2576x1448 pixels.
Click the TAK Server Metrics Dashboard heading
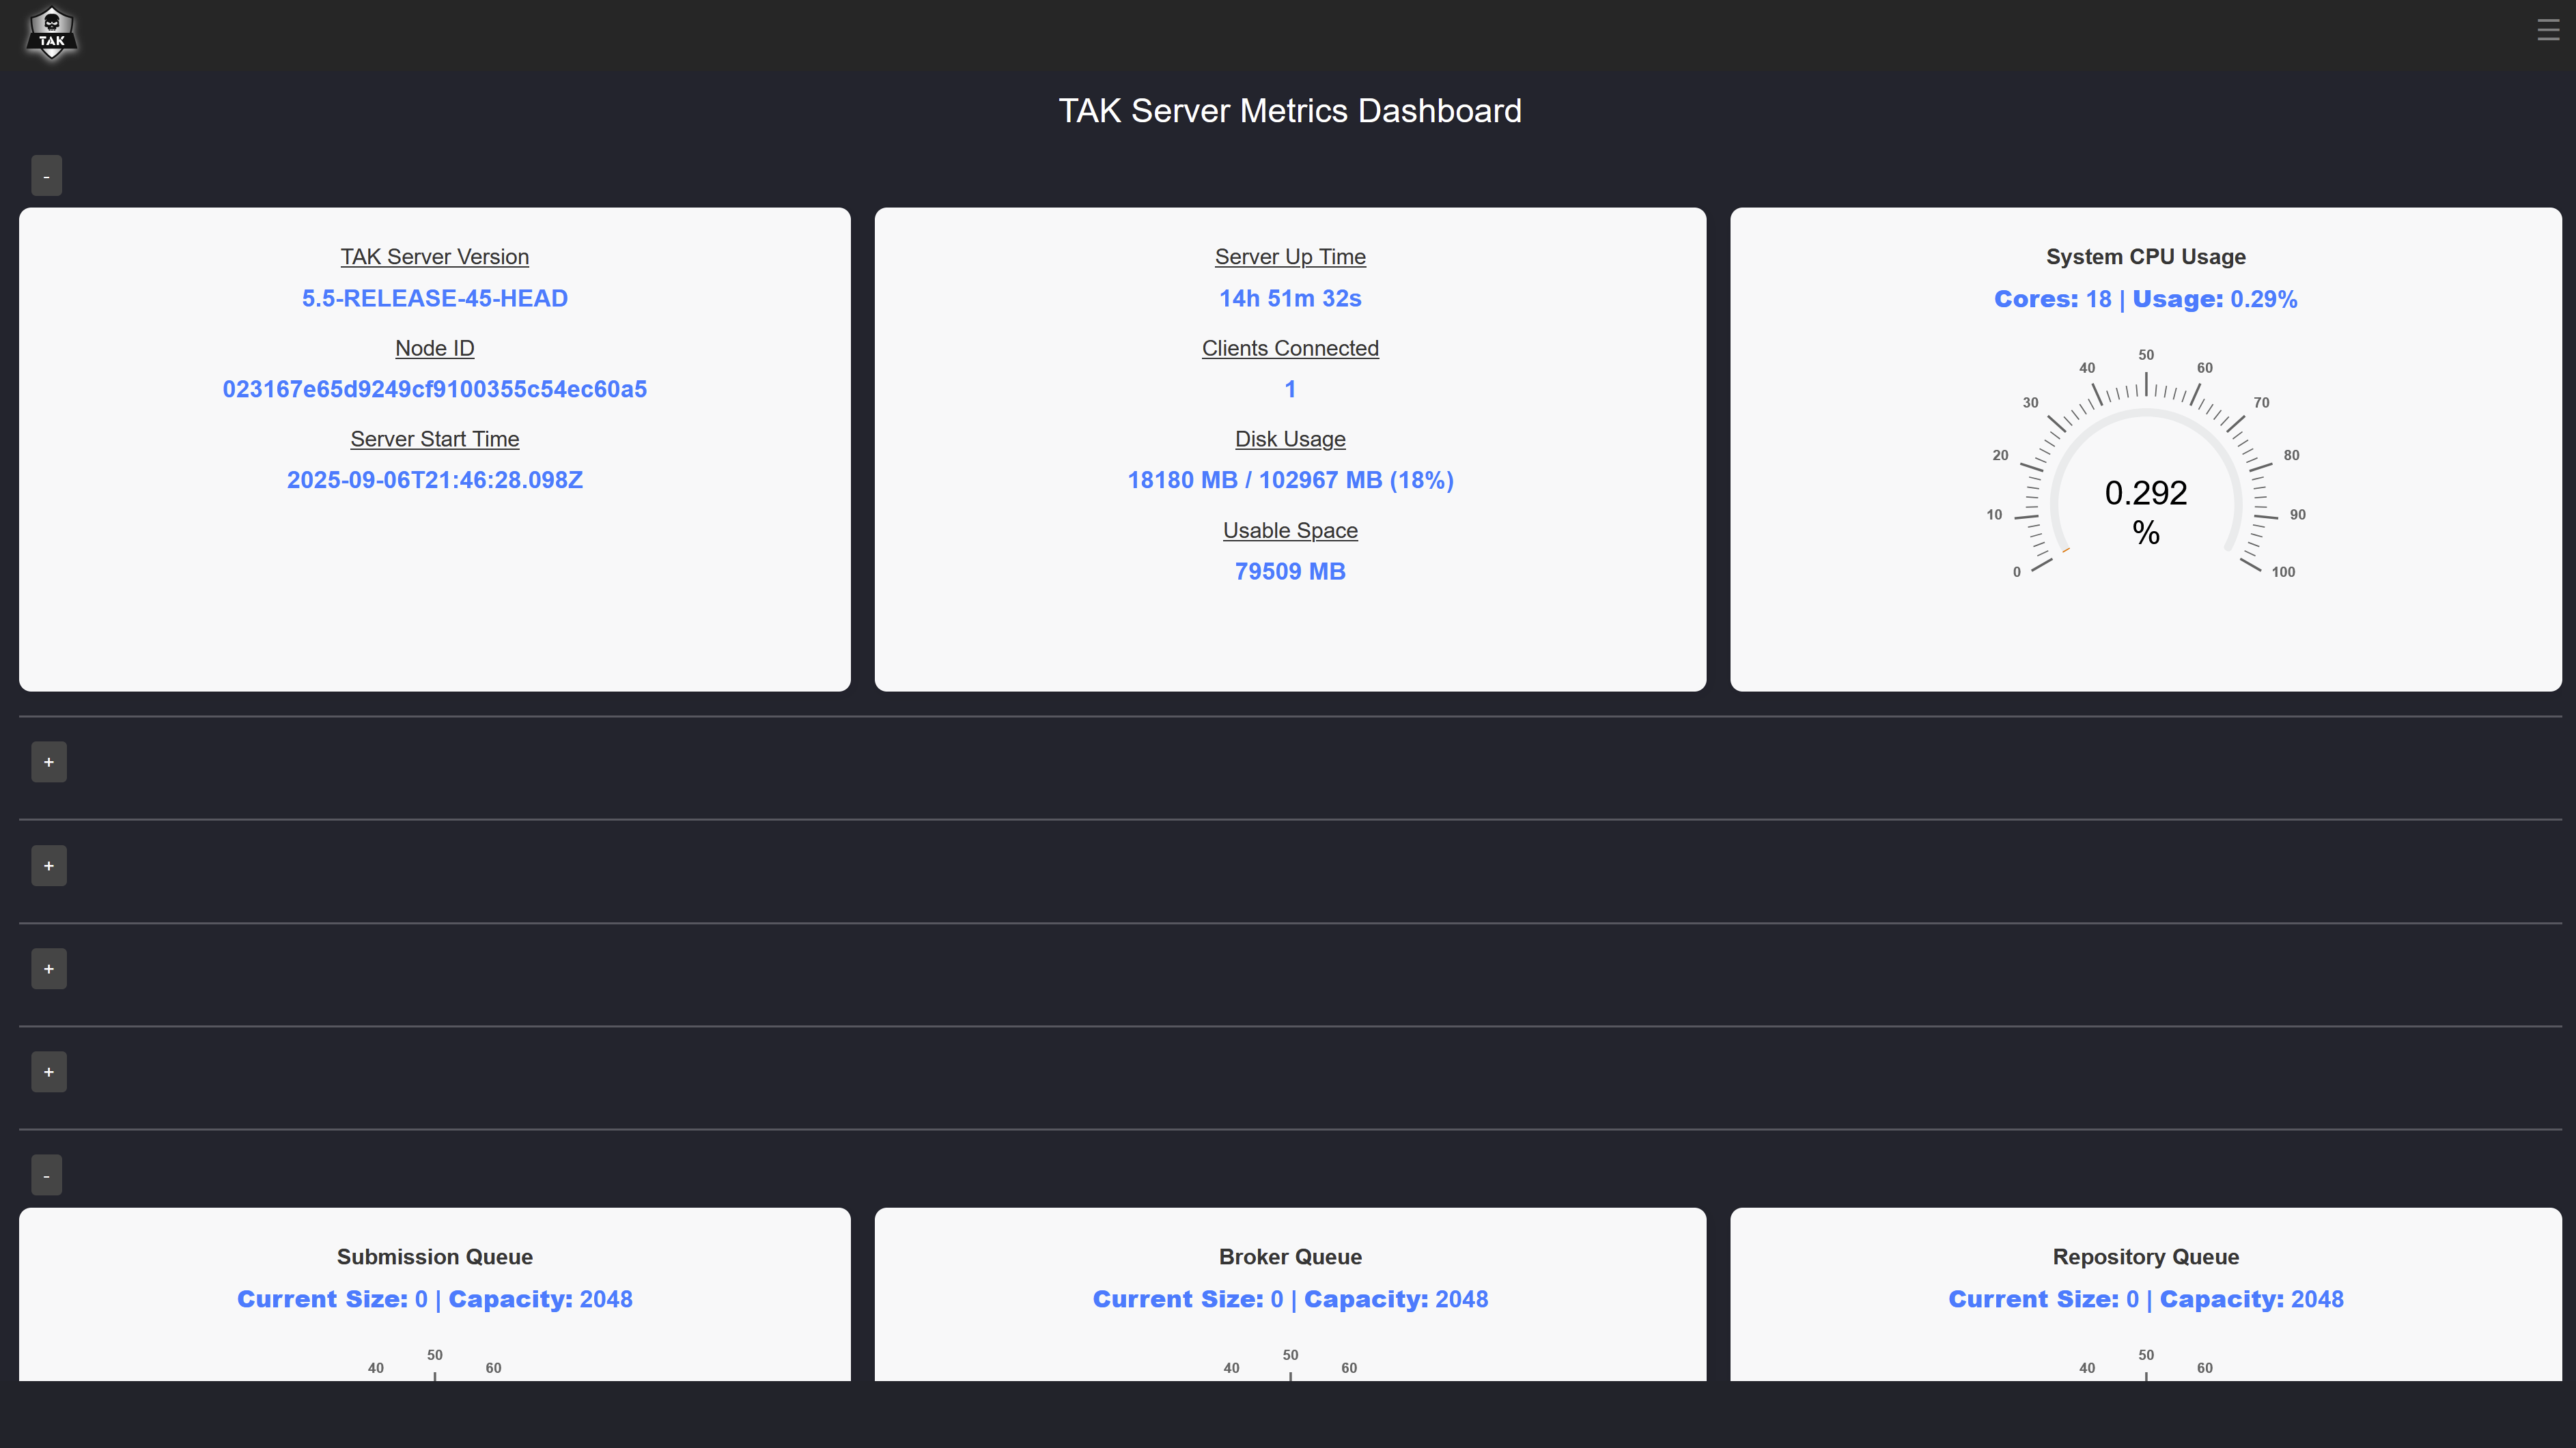pyautogui.click(x=1289, y=111)
